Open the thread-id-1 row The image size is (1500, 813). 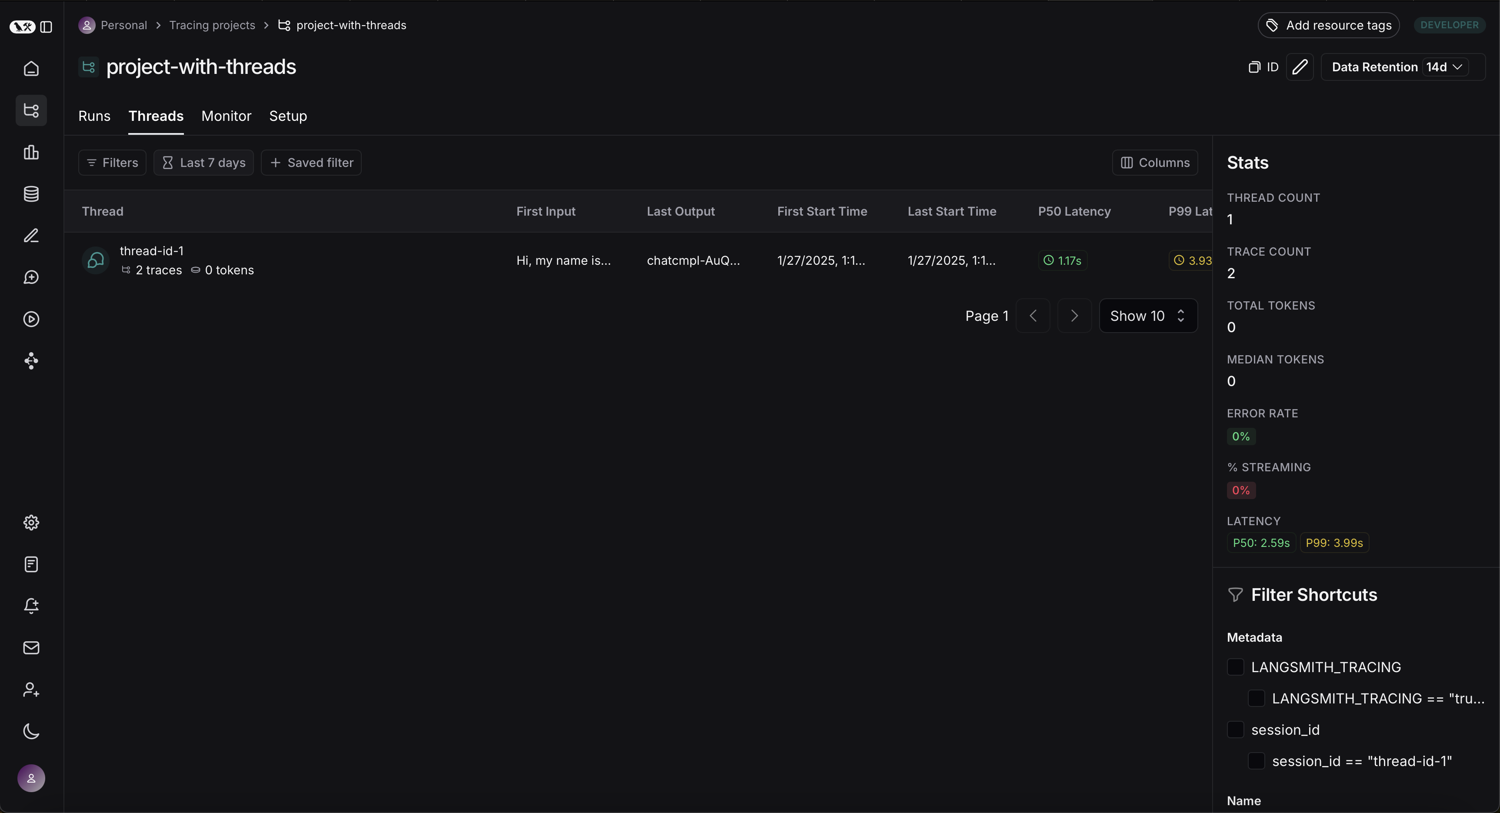pyautogui.click(x=151, y=251)
